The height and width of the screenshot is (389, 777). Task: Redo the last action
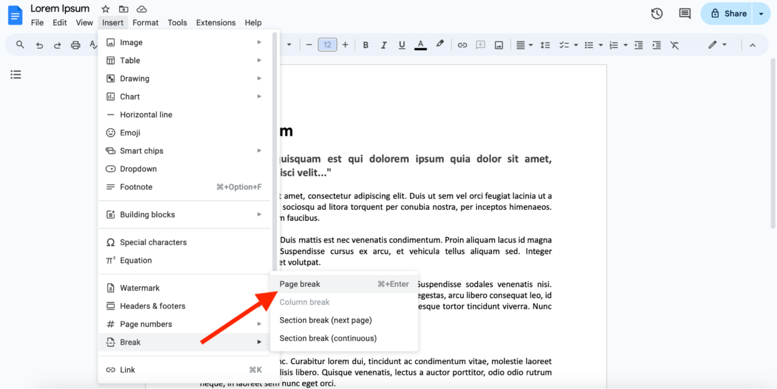coord(57,45)
